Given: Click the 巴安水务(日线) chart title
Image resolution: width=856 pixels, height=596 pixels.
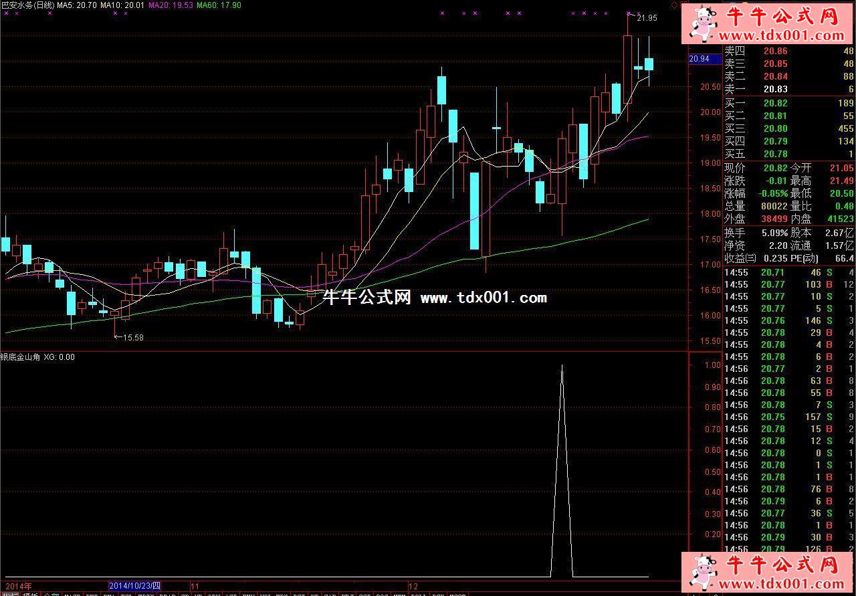Looking at the screenshot, I should pos(27,5).
